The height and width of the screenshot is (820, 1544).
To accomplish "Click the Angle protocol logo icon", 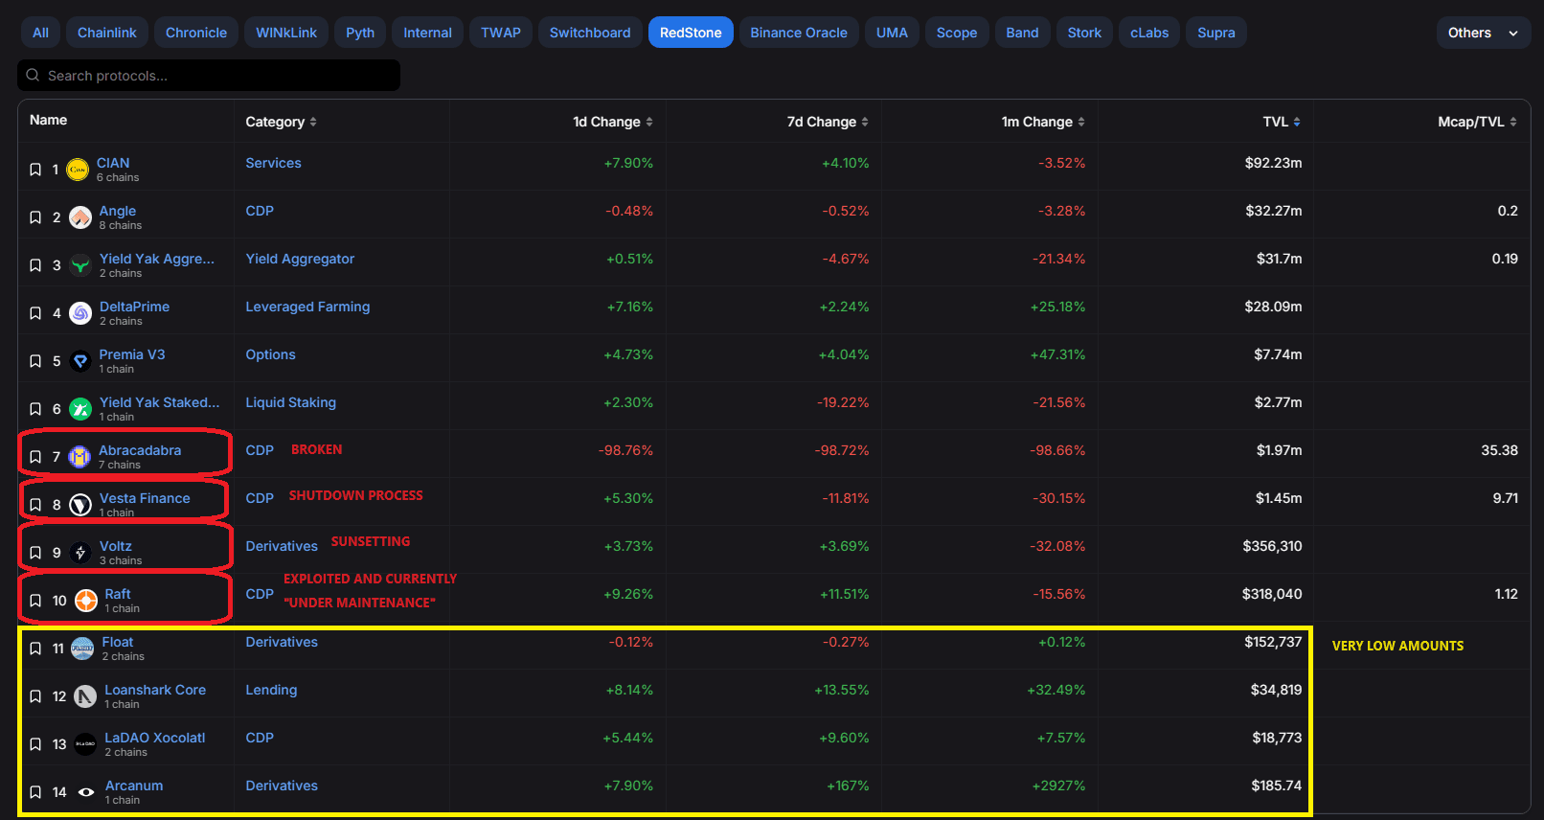I will pyautogui.click(x=80, y=217).
